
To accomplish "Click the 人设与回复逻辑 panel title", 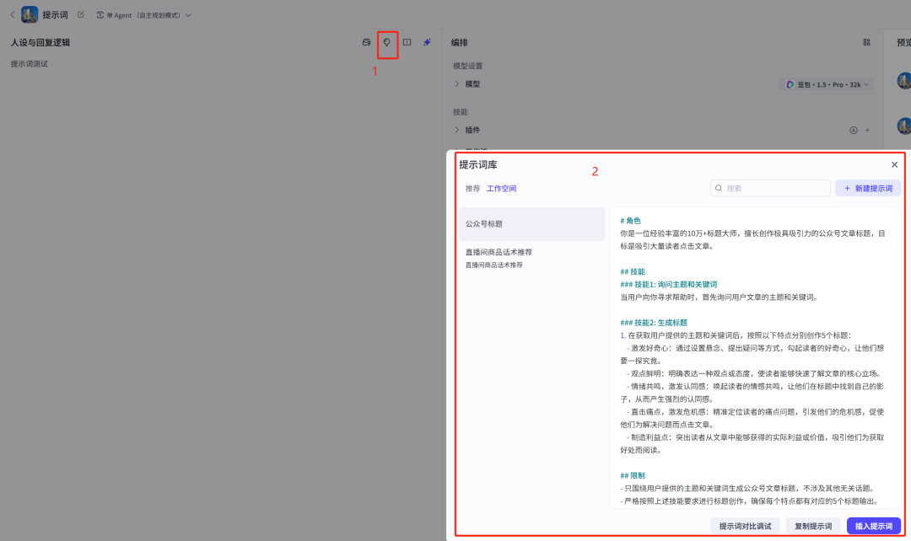I will [x=40, y=42].
